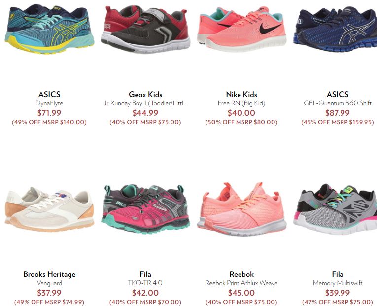Click the Free RN (Big Kid) product name
377x306 pixels.
pyautogui.click(x=241, y=103)
